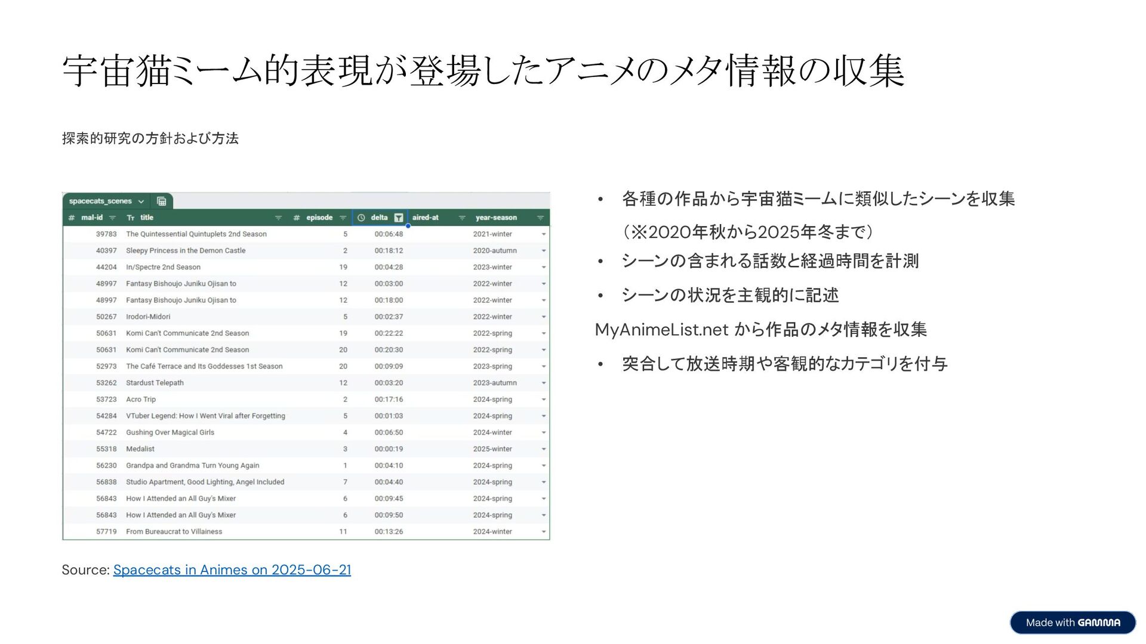Open year-season dropdown for From Bureaucrat to Villainess row

(x=543, y=532)
